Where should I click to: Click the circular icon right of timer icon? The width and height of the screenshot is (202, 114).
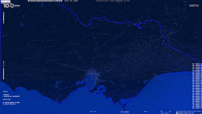[x=170, y=111]
